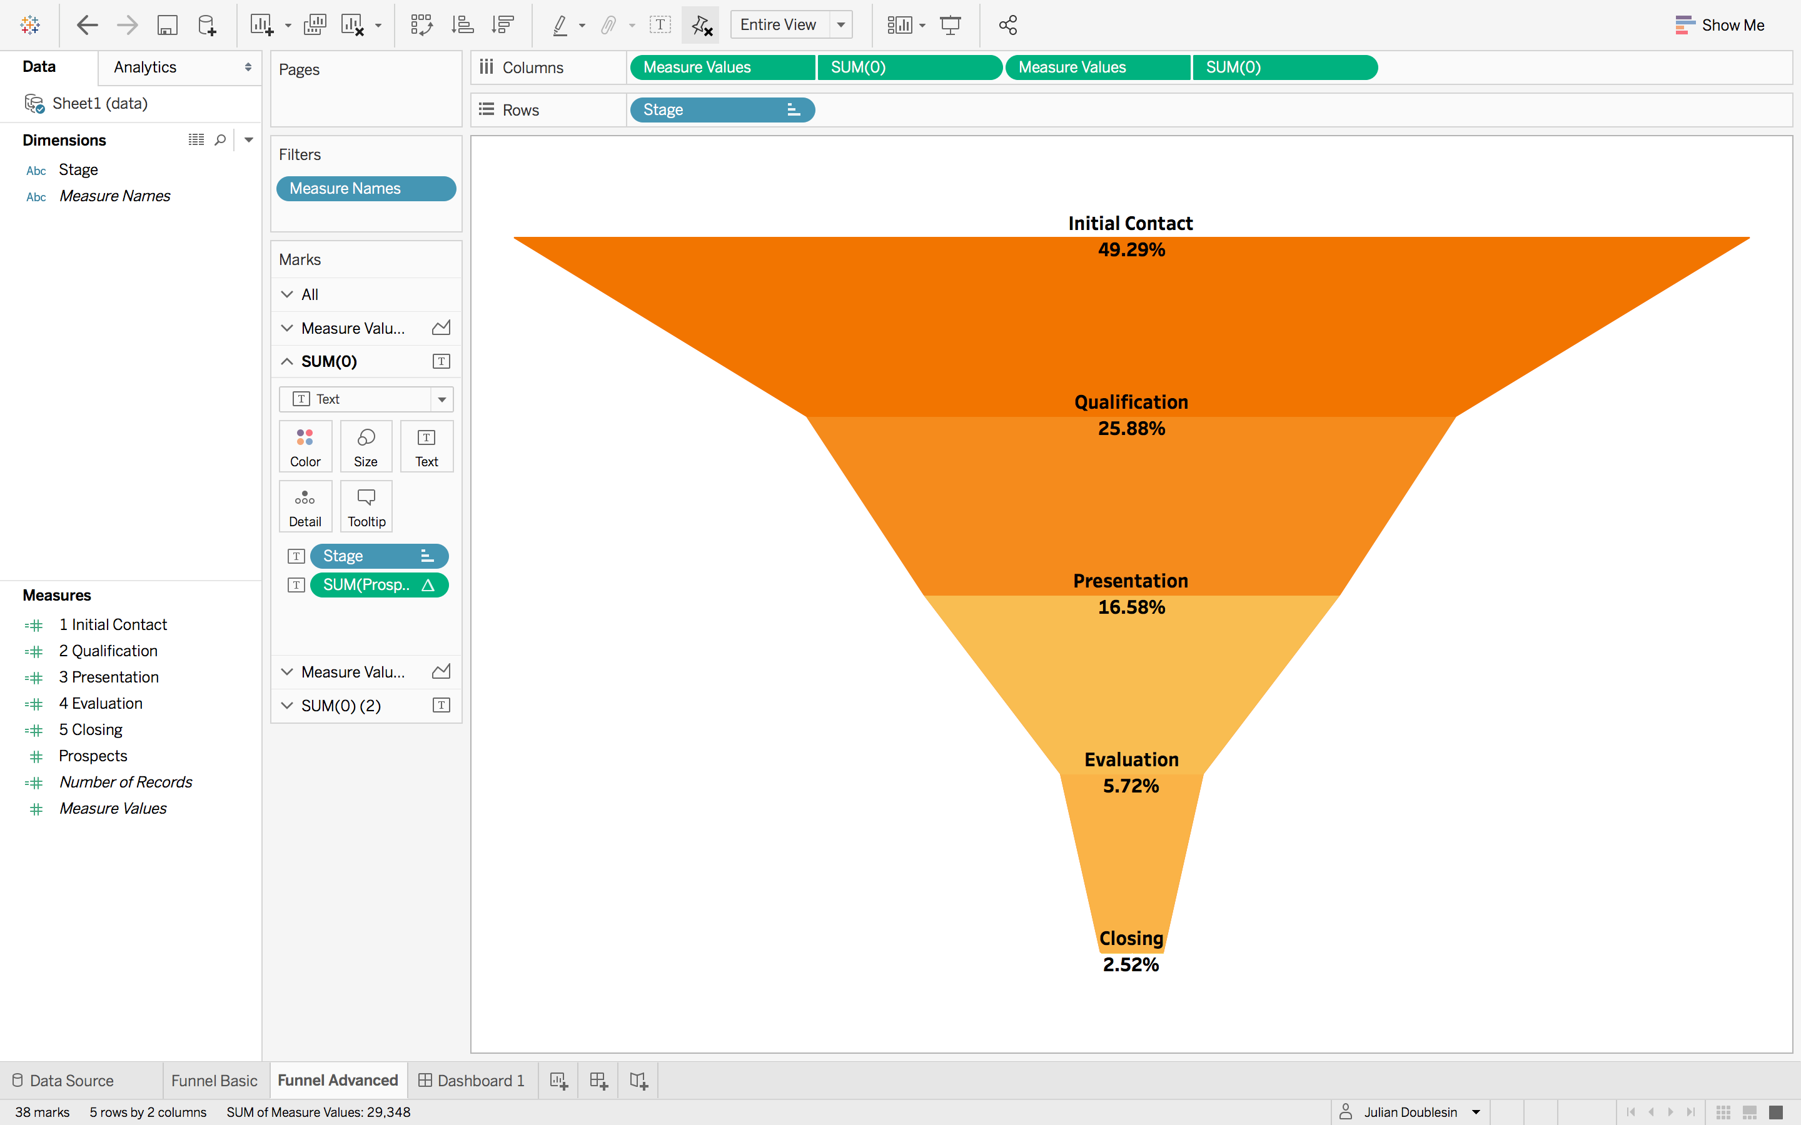Viewport: 1801px width, 1125px height.
Task: Clear sheet using toolbar icon
Action: [353, 24]
